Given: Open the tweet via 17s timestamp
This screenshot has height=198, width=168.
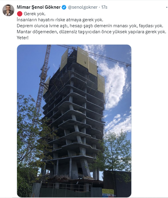Looking at the screenshot, I should tap(104, 7).
